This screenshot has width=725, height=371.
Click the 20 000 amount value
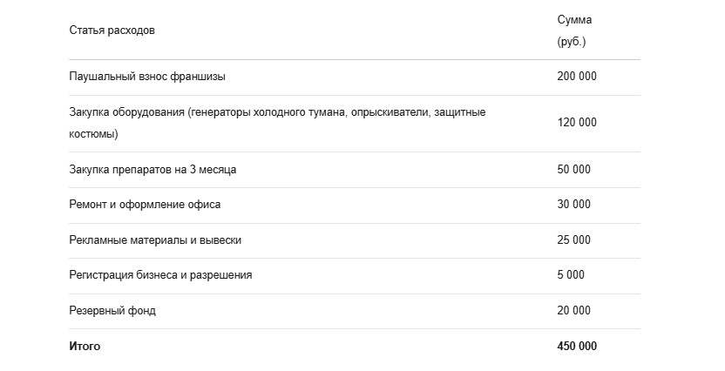573,311
